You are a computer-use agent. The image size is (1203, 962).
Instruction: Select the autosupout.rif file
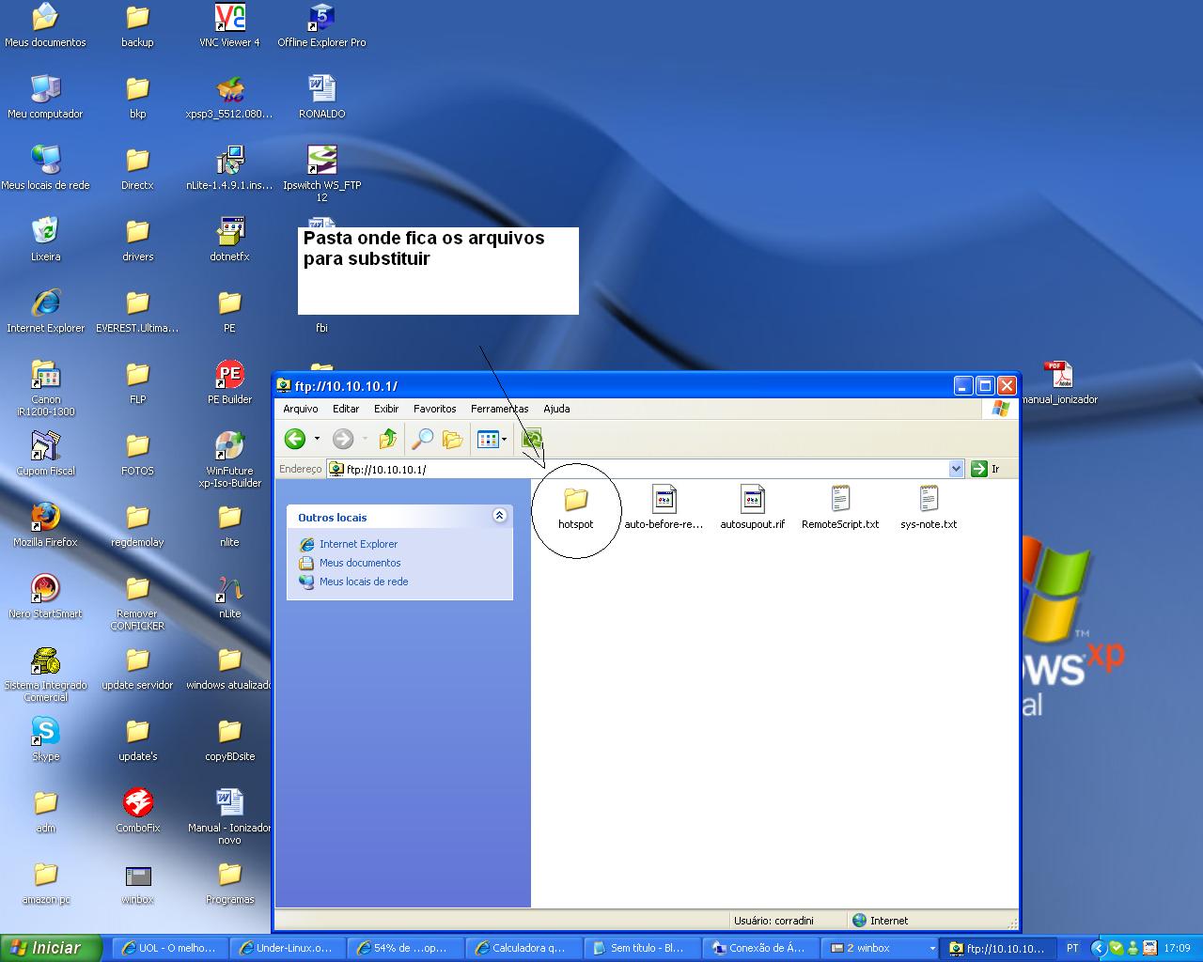coord(752,508)
